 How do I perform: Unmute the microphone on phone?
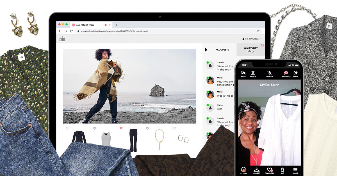[x=270, y=74]
